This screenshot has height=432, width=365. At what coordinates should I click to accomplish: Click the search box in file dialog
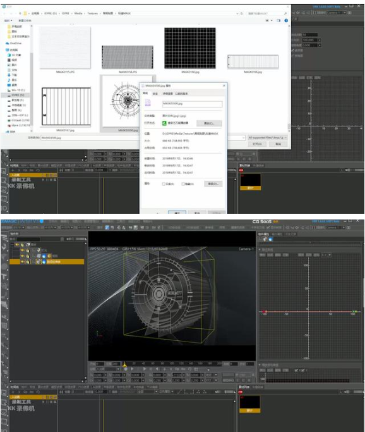pos(267,13)
